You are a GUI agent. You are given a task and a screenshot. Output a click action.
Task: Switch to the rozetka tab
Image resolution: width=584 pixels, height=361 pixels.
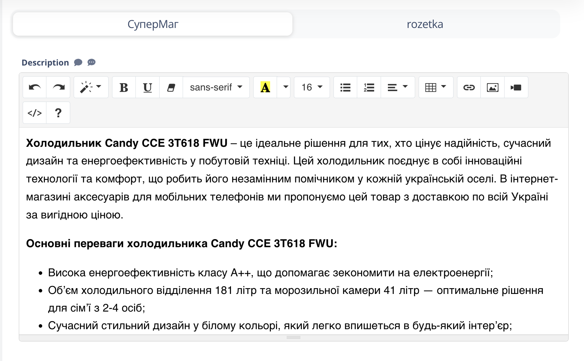tap(425, 24)
